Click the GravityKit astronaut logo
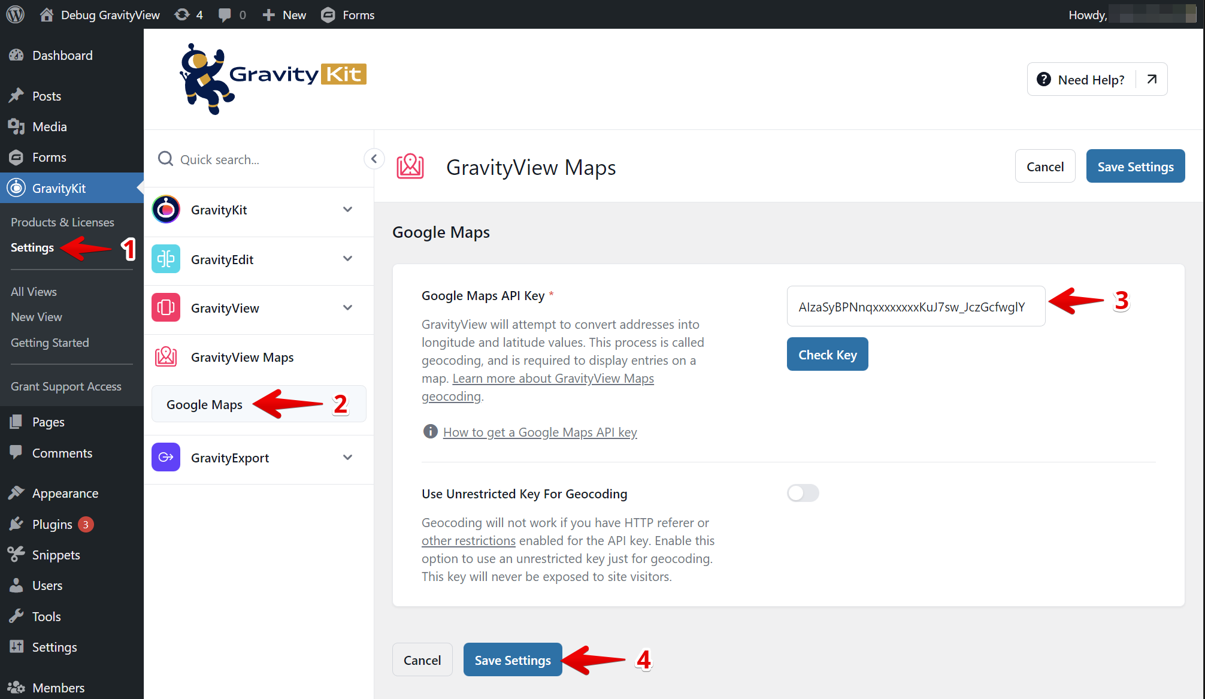The width and height of the screenshot is (1205, 699). pyautogui.click(x=207, y=78)
